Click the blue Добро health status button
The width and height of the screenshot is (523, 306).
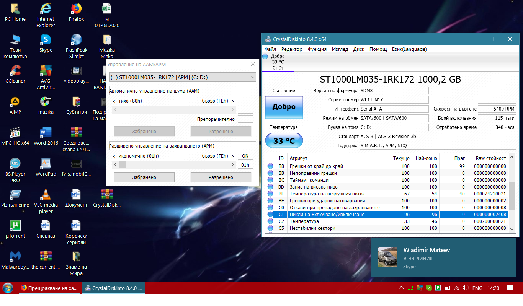pyautogui.click(x=284, y=107)
